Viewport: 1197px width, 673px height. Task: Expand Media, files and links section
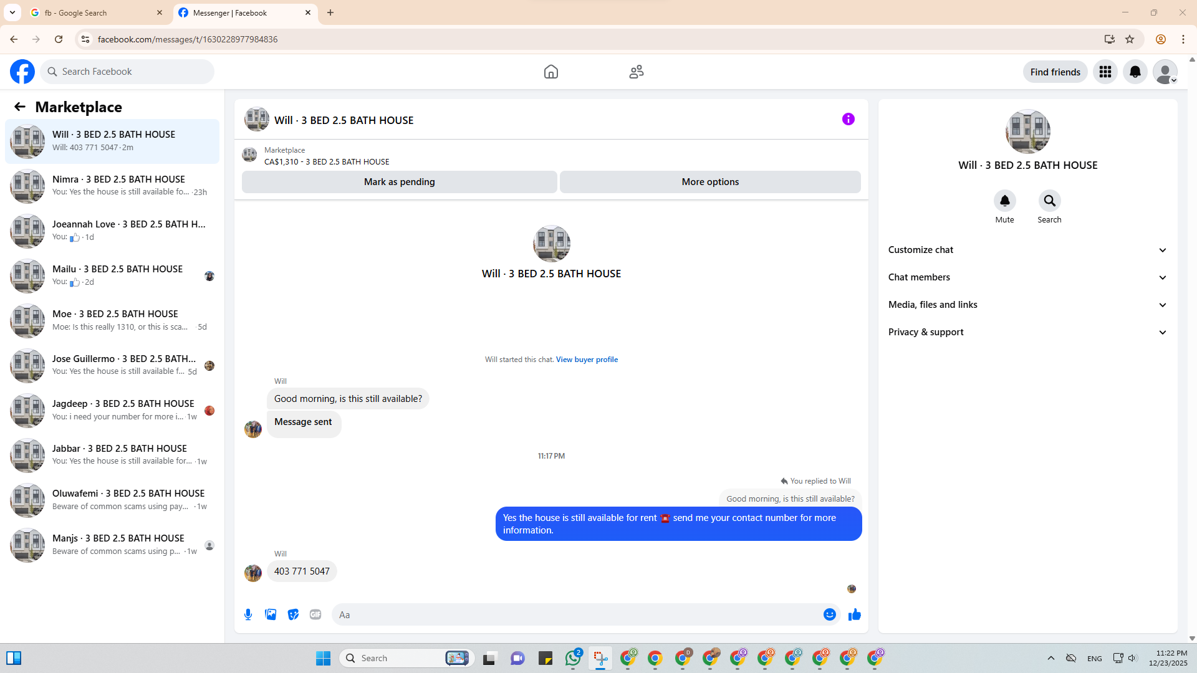(x=1027, y=305)
